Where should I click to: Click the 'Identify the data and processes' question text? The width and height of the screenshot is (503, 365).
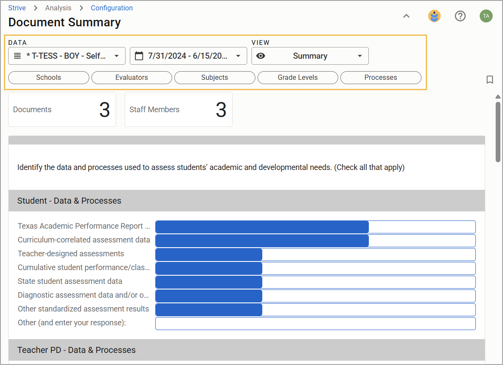211,167
